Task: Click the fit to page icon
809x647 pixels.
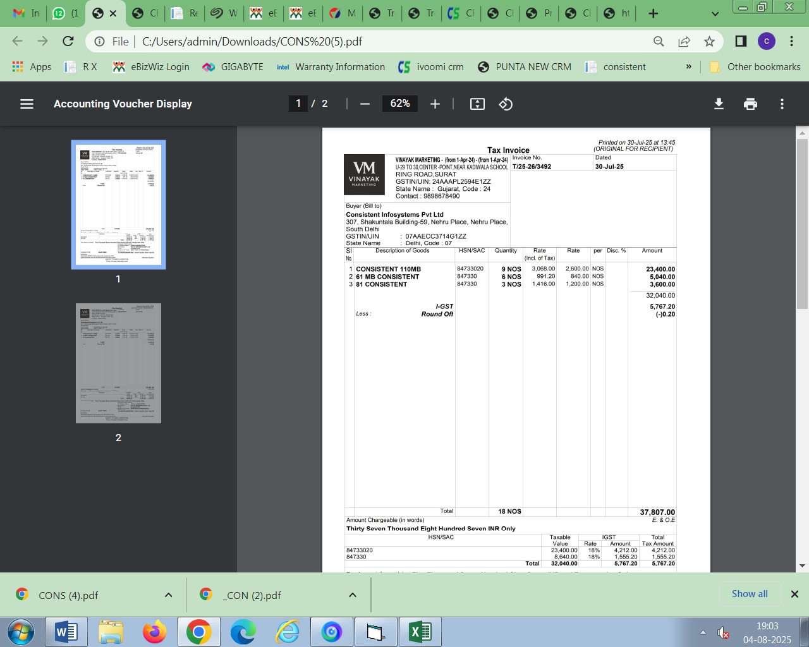Action: [x=477, y=104]
